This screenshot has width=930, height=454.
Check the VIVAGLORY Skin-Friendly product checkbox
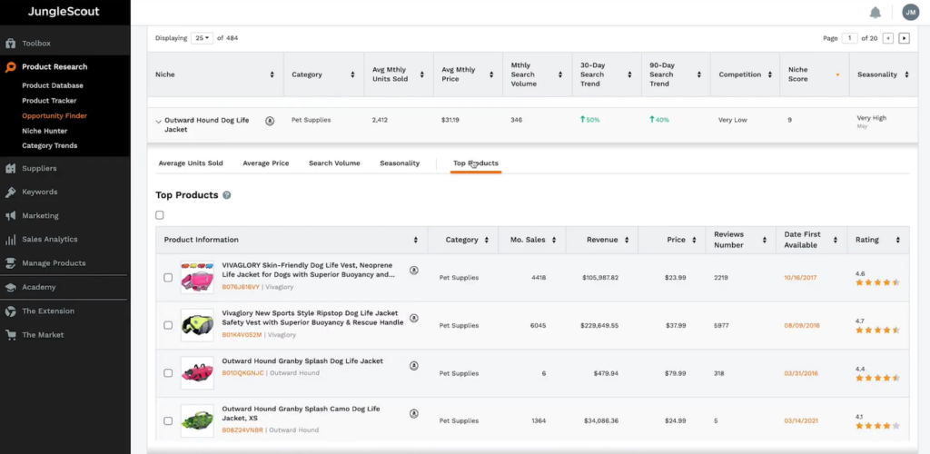(168, 277)
